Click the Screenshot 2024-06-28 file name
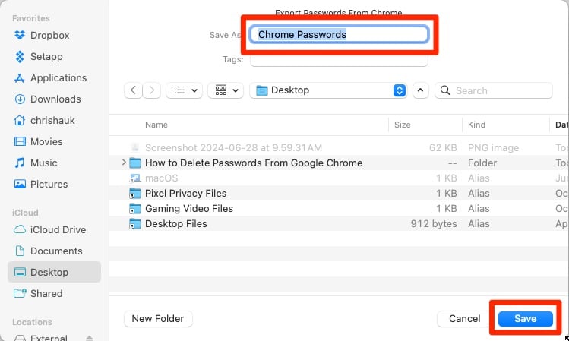 click(x=233, y=147)
